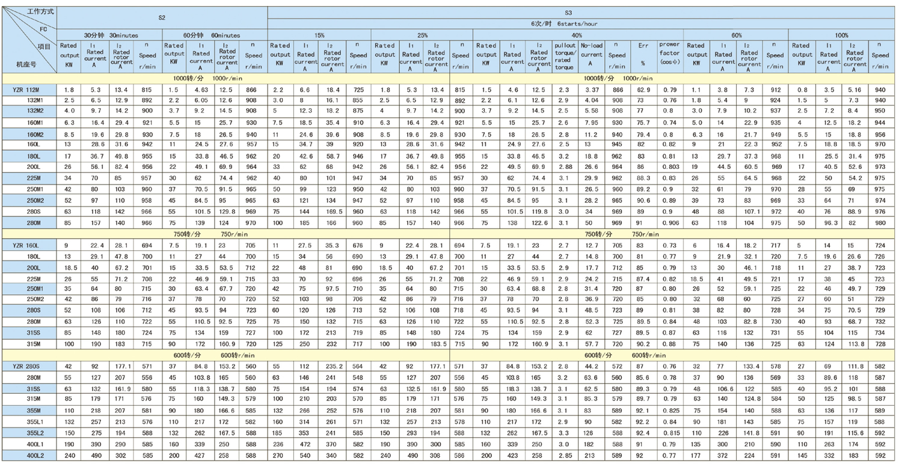Select the pullout torque/rated torque header

(565, 56)
